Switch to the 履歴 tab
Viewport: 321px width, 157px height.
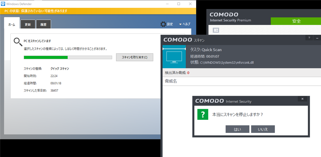point(43,24)
